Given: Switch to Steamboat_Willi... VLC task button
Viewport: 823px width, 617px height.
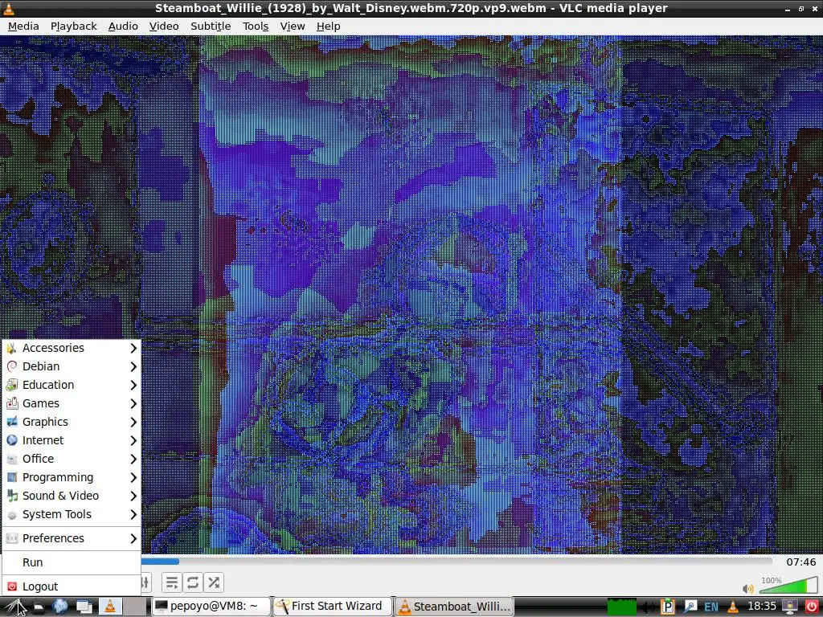Looking at the screenshot, I should point(453,606).
